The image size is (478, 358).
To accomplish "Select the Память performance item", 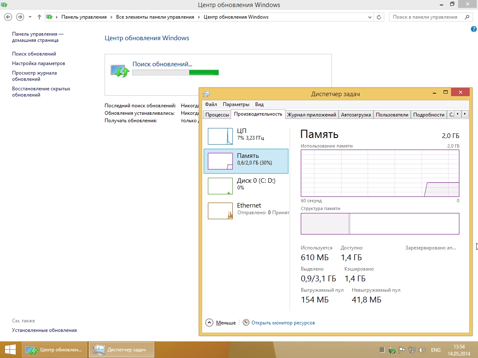I will [x=246, y=161].
